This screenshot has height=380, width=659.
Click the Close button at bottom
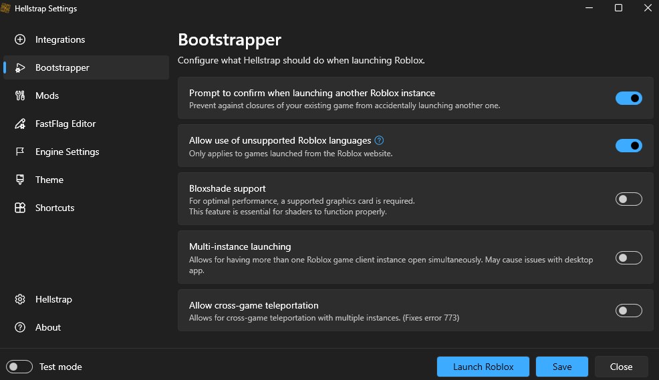(x=621, y=367)
